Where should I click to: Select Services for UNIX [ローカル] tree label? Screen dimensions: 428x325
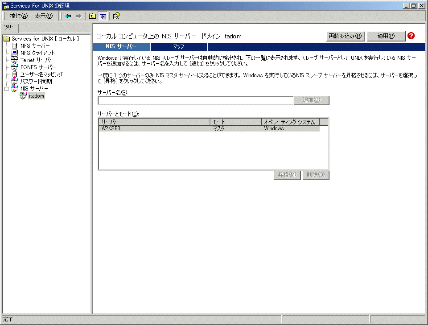click(45, 39)
